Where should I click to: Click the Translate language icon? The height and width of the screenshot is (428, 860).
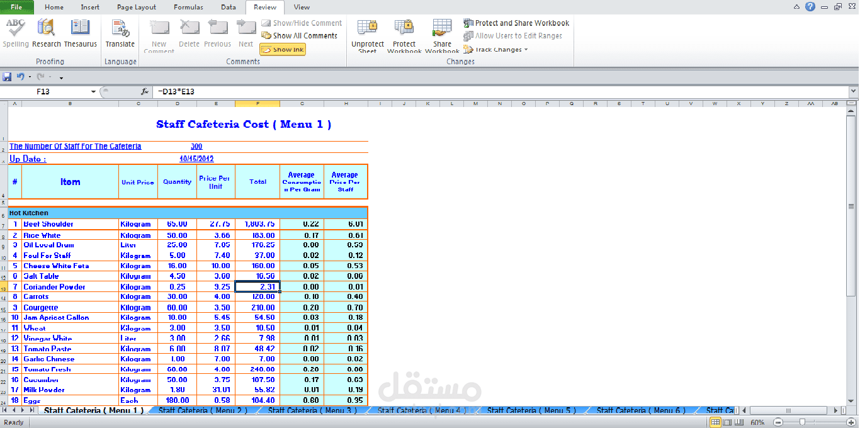click(120, 33)
